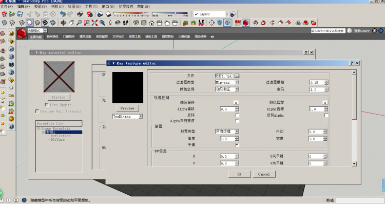
Task: Click the Print icon in toolbar
Action: (80, 14)
